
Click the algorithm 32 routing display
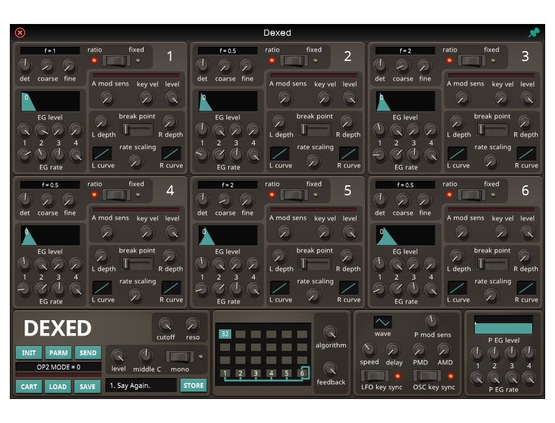point(263,353)
